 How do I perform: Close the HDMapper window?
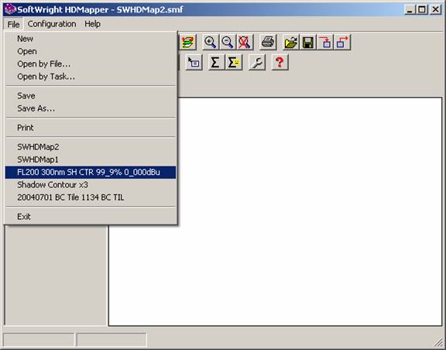pyautogui.click(x=435, y=9)
